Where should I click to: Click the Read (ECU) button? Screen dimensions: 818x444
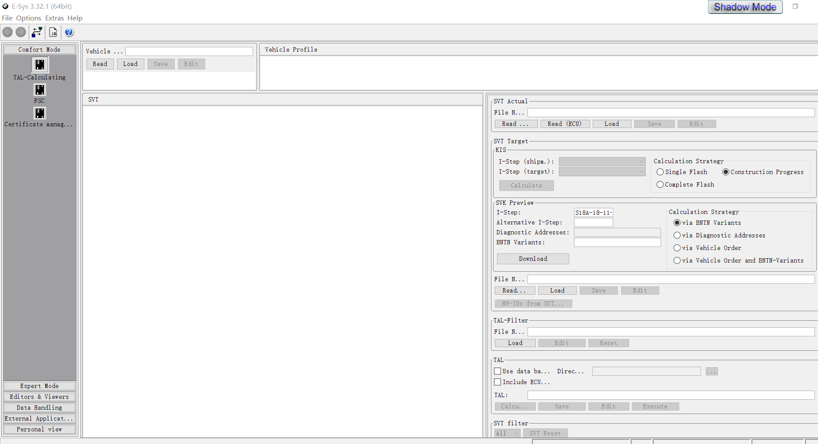[564, 124]
